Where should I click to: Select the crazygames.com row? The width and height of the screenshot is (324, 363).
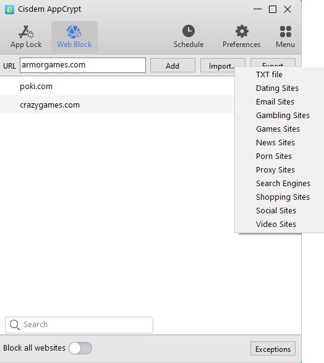click(x=117, y=105)
